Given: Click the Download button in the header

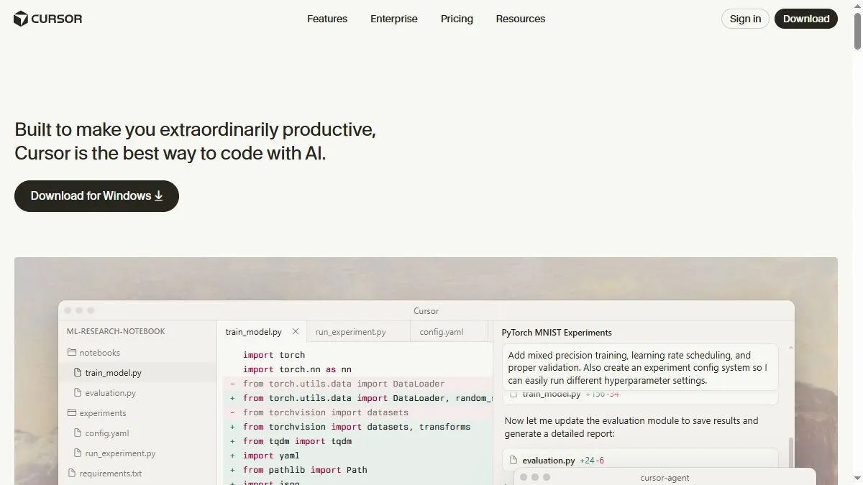Looking at the screenshot, I should [806, 19].
